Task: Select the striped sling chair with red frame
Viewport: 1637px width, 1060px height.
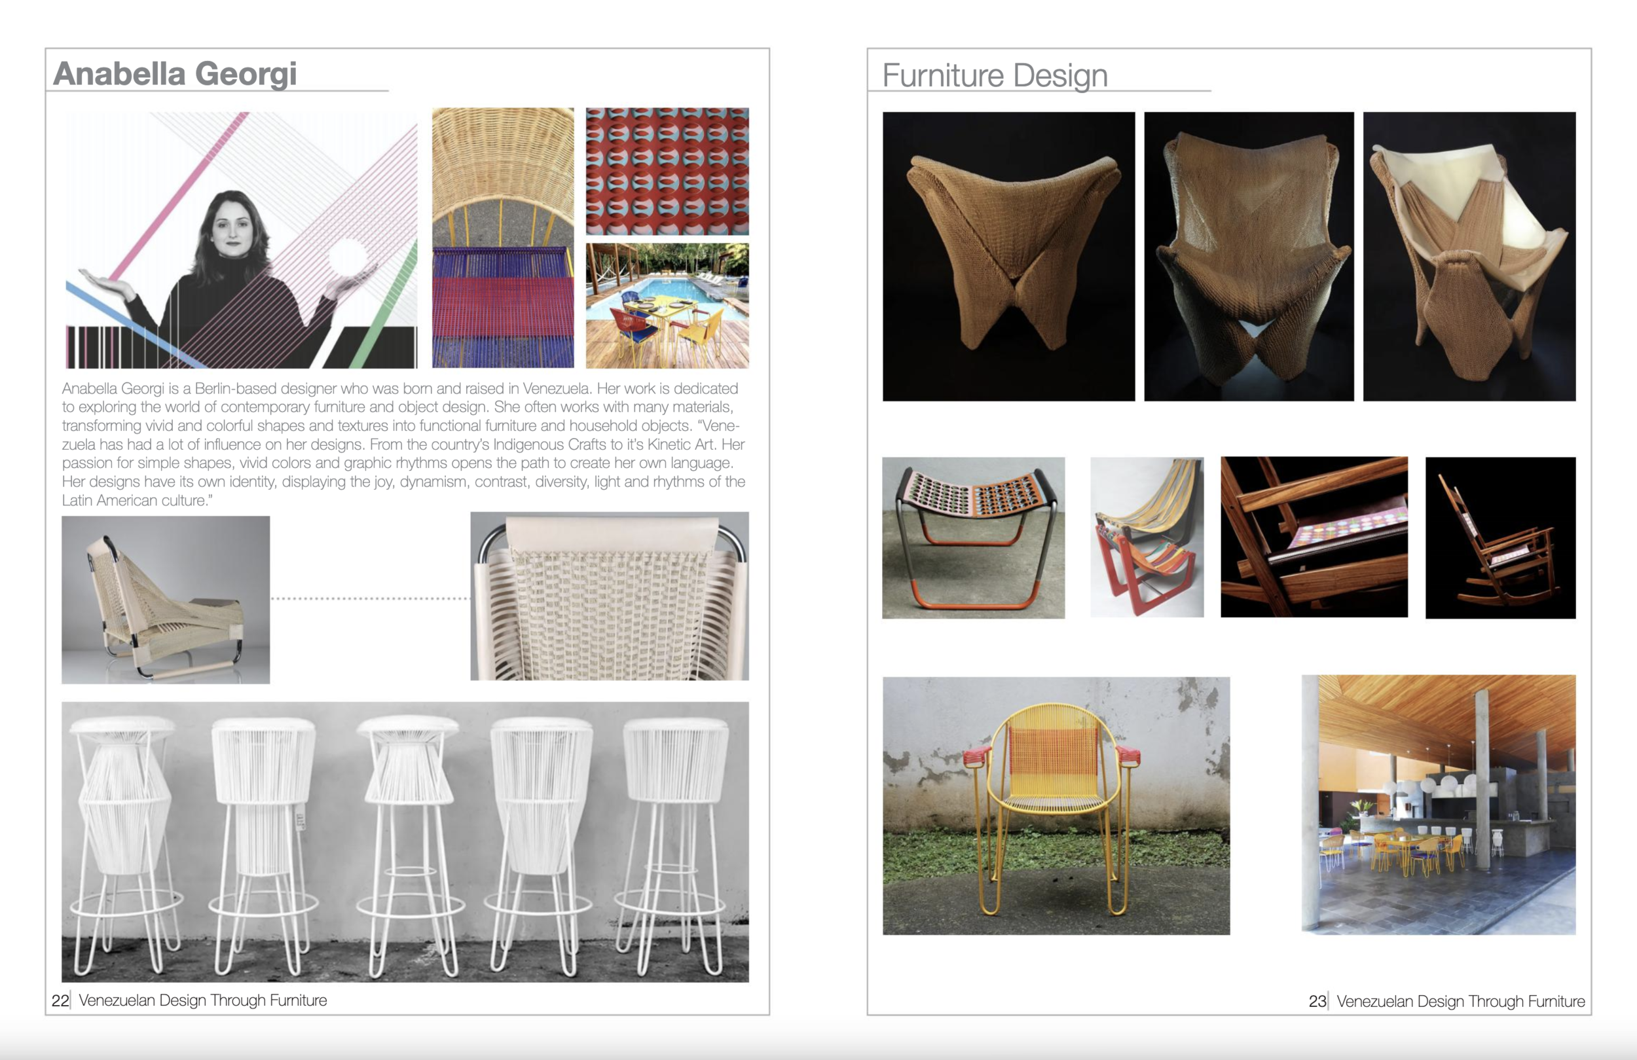Action: pyautogui.click(x=1147, y=538)
